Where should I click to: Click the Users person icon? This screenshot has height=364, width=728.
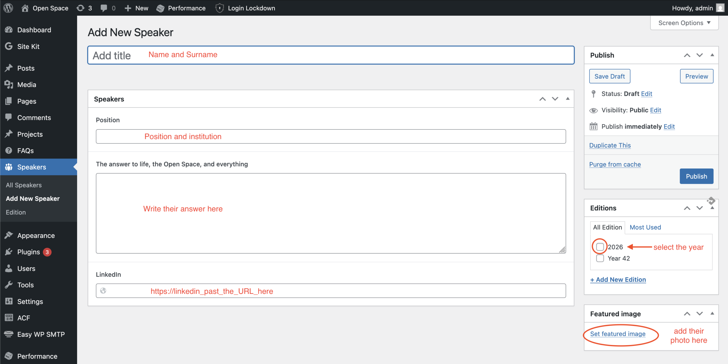(x=9, y=268)
